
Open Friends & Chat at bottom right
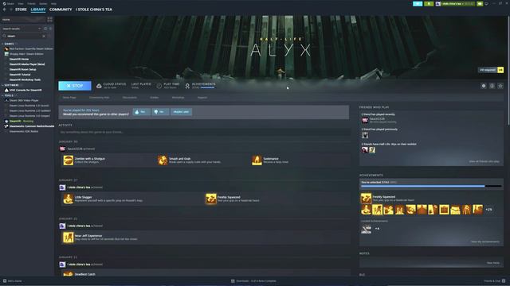pos(494,280)
